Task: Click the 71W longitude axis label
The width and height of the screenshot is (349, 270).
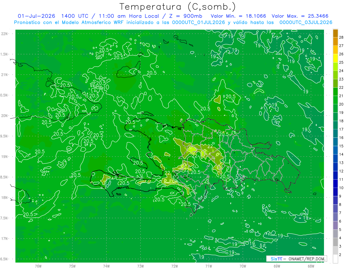Action: [209, 266]
